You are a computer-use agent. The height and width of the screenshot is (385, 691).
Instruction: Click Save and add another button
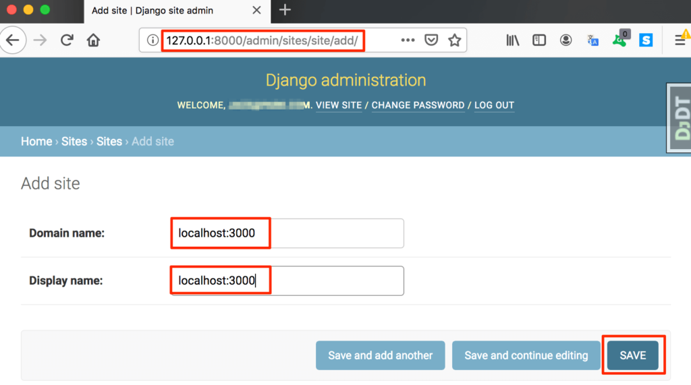[x=381, y=355]
